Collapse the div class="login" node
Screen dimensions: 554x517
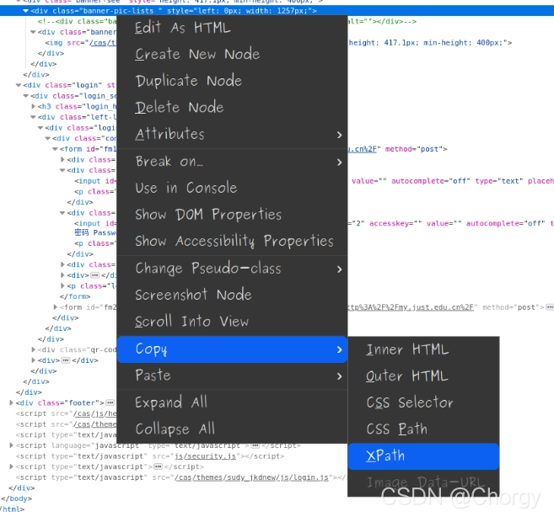tap(19, 85)
